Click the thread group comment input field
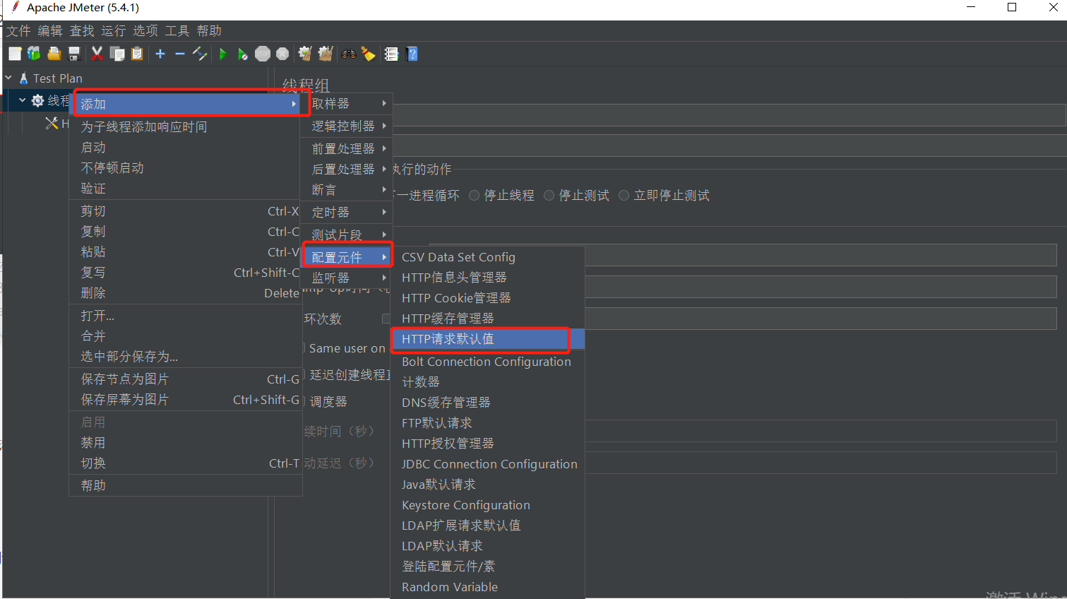Image resolution: width=1067 pixels, height=599 pixels. pos(729,146)
